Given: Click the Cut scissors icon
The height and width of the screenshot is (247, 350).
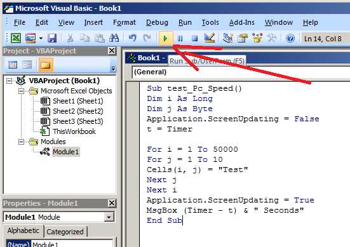Looking at the screenshot, I should click(70, 38).
